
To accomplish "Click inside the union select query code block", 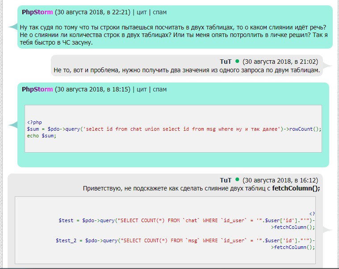I will pyautogui.click(x=174, y=129).
